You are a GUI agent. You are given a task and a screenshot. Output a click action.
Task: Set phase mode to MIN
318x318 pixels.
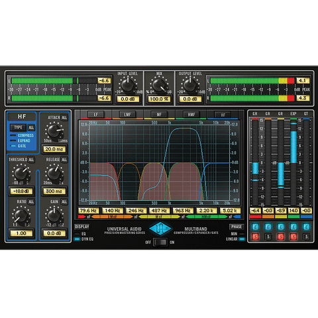(x=238, y=234)
